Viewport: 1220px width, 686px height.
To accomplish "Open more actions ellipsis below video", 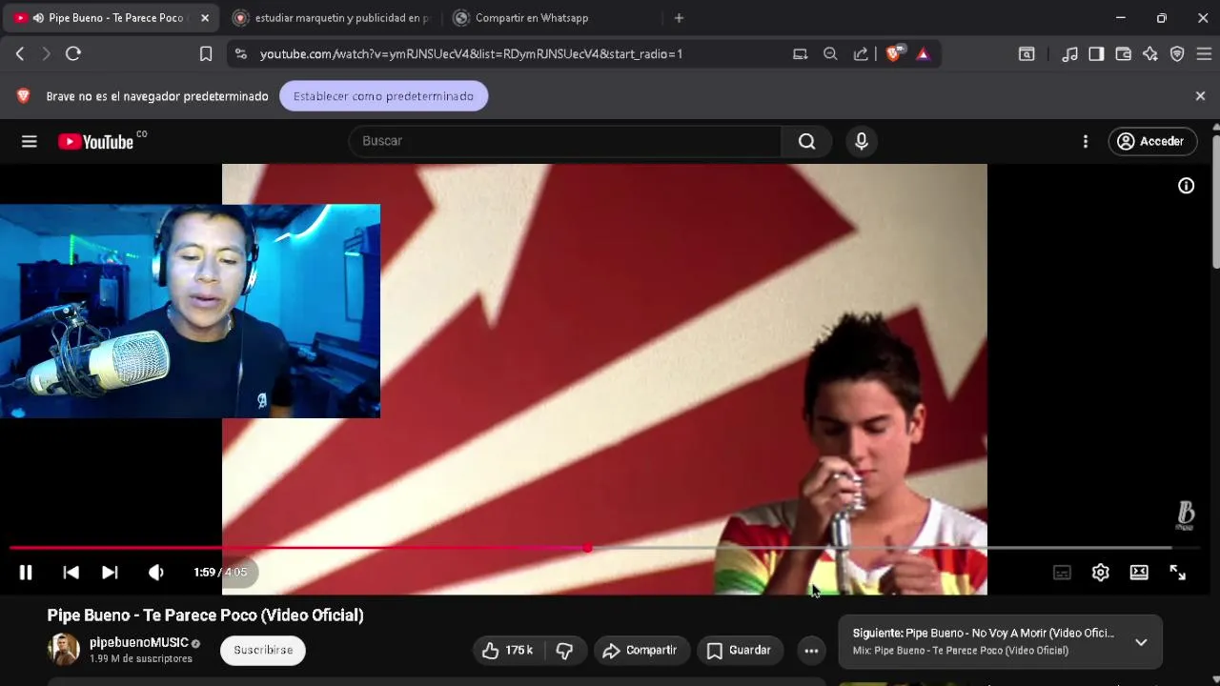I will (811, 650).
